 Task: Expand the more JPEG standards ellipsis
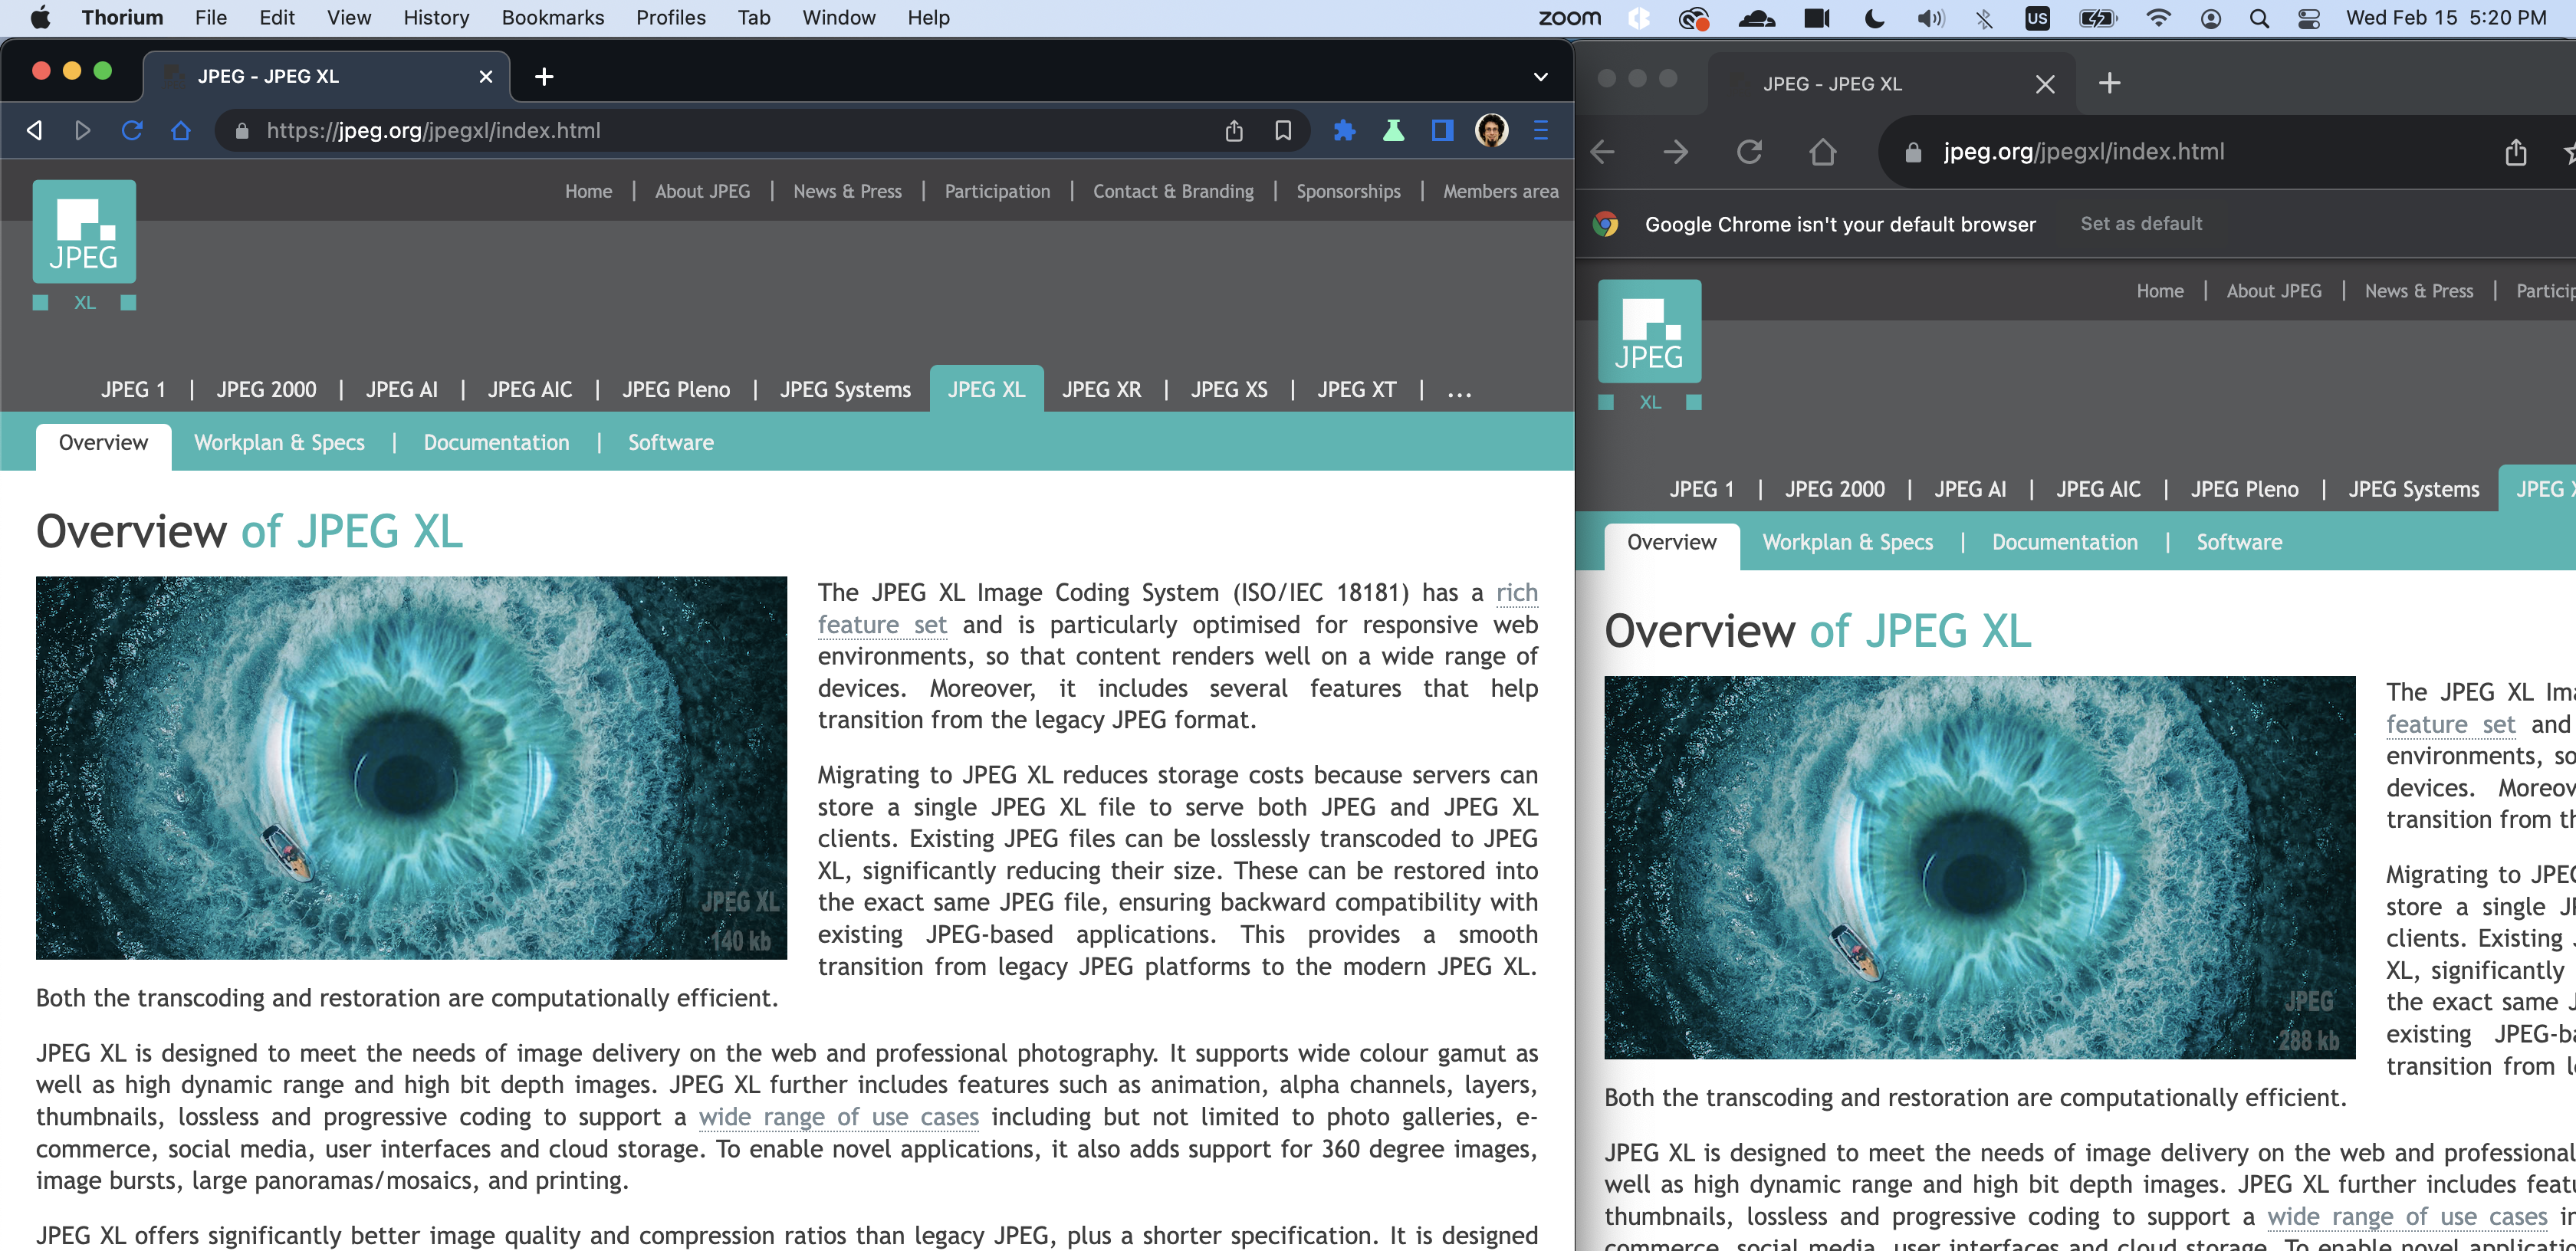(1459, 391)
